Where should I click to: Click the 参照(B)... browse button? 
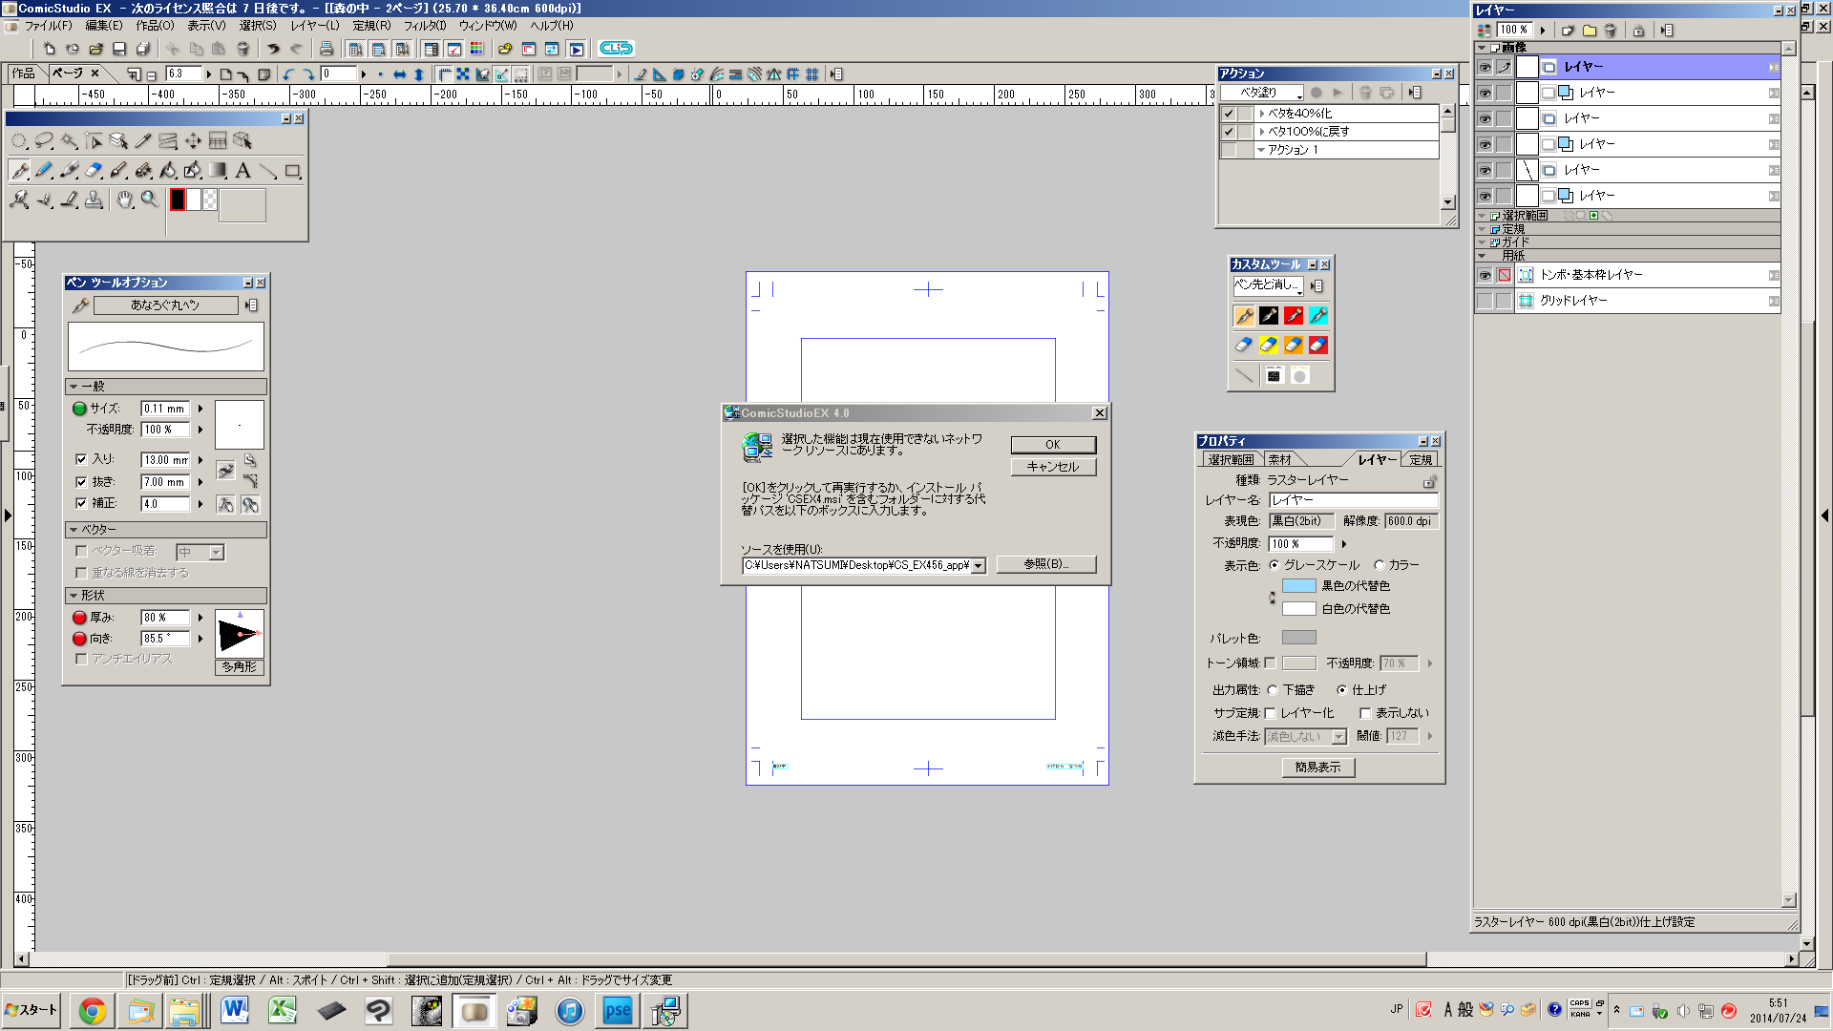point(1045,564)
